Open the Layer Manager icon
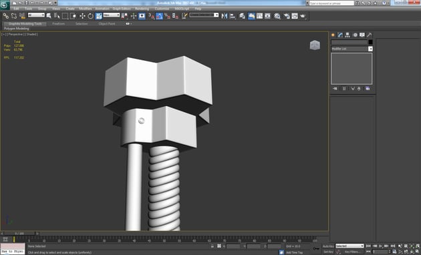 (242, 16)
